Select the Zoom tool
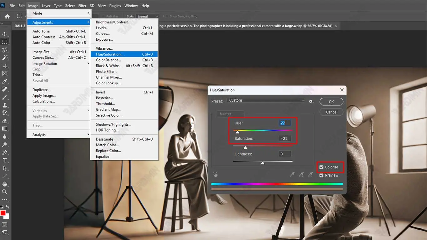 pyautogui.click(x=5, y=192)
